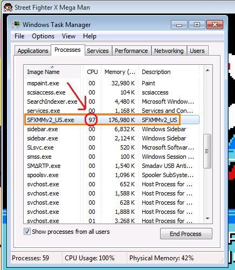The image size is (235, 270).
Task: Select the svchost.exe row using 1,888 K
Action: click(112, 212)
